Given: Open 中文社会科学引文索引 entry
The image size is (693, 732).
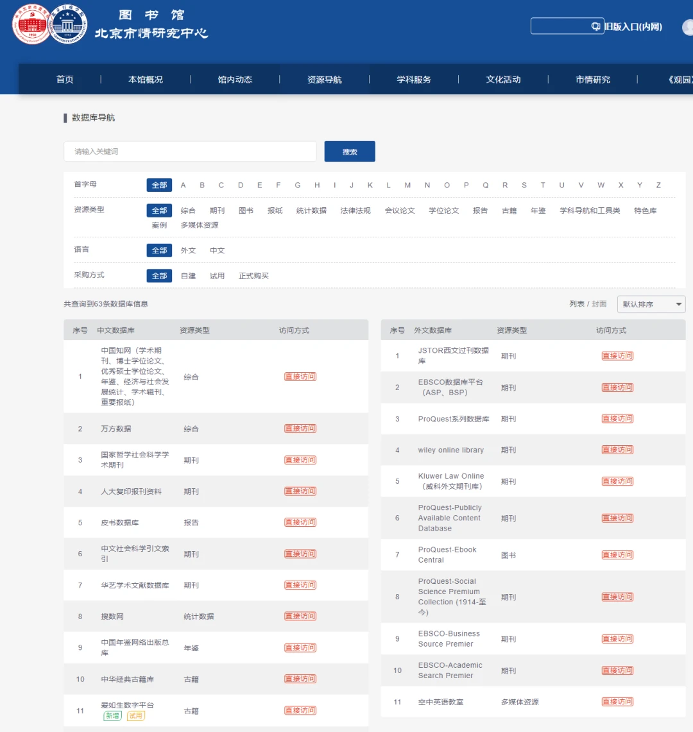Looking at the screenshot, I should pos(135,554).
